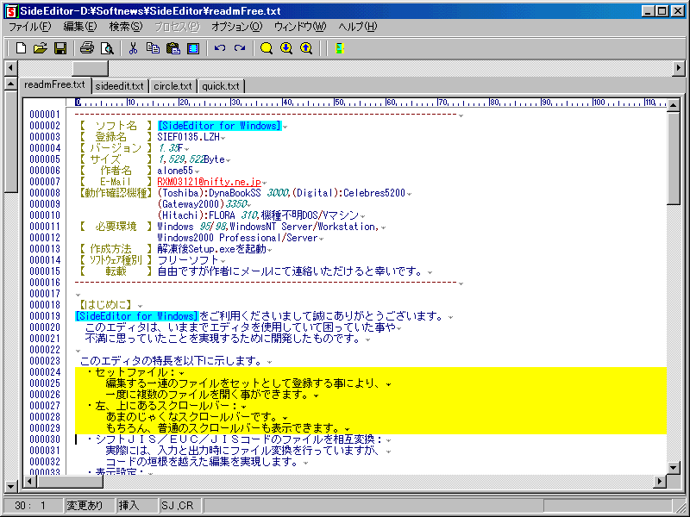Find next with the down-arrow magnifier icon

[286, 48]
